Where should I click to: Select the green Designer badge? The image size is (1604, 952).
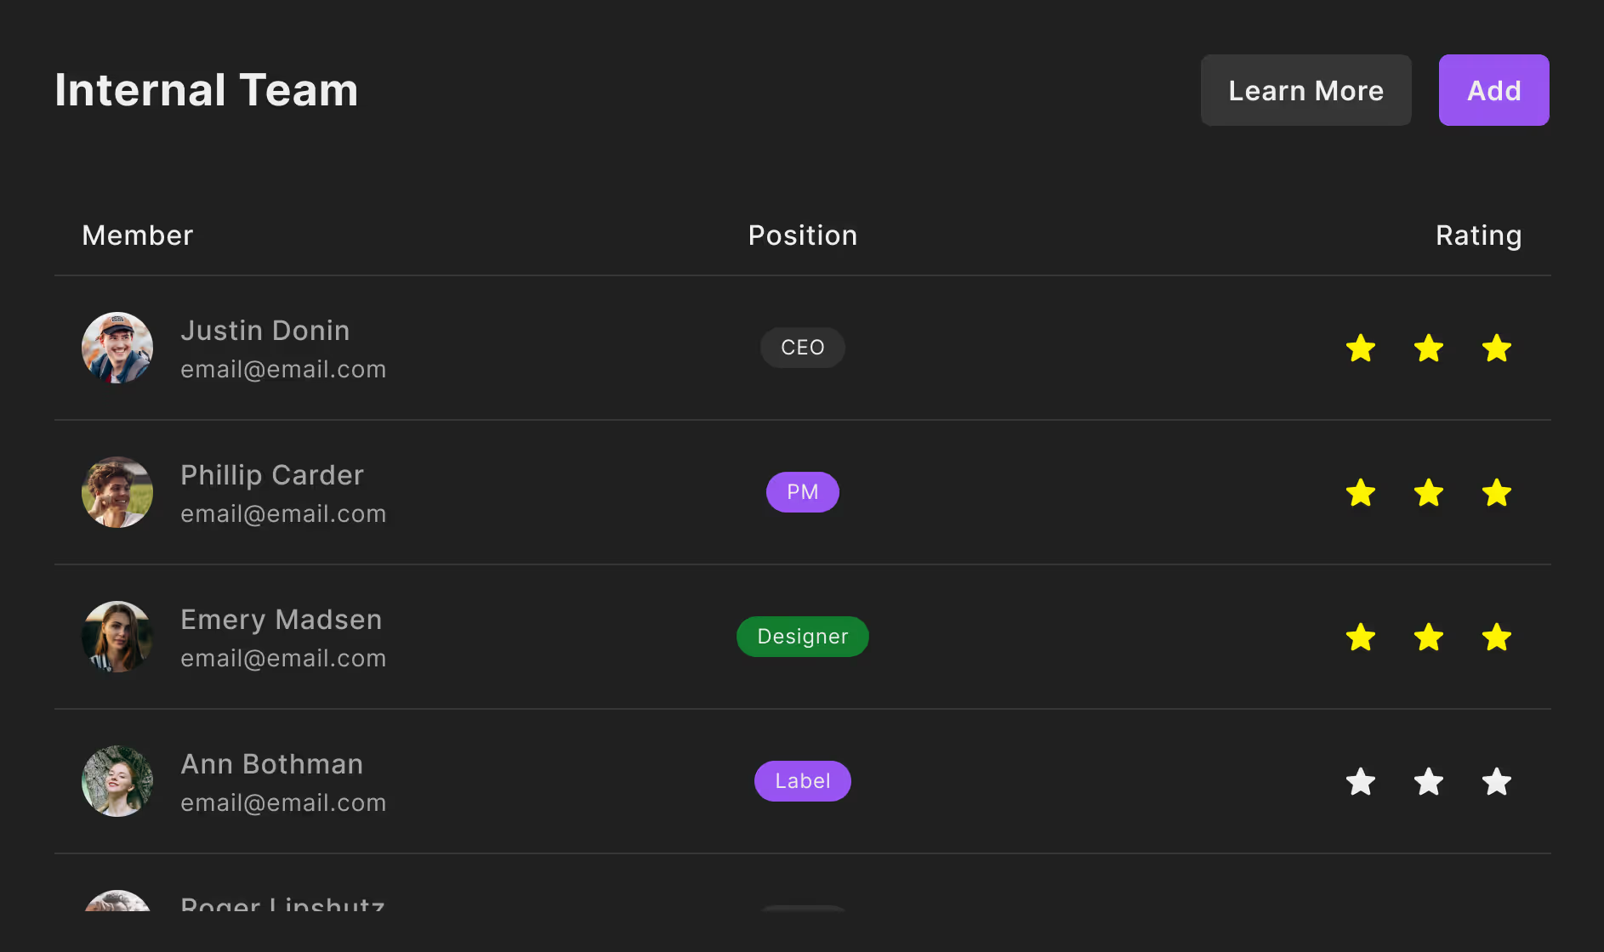tap(803, 637)
